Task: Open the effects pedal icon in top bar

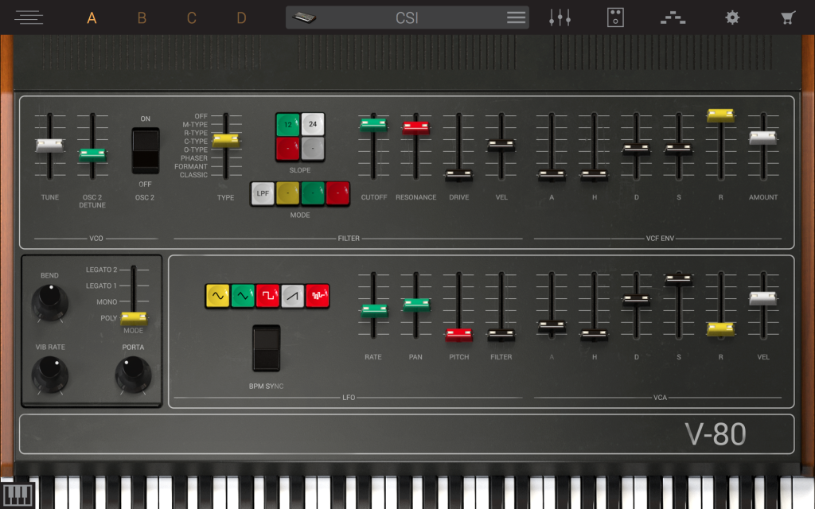Action: 615,17
